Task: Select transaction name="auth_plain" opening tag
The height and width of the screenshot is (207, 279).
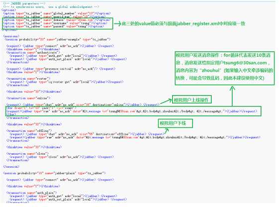Action: tap(31, 193)
